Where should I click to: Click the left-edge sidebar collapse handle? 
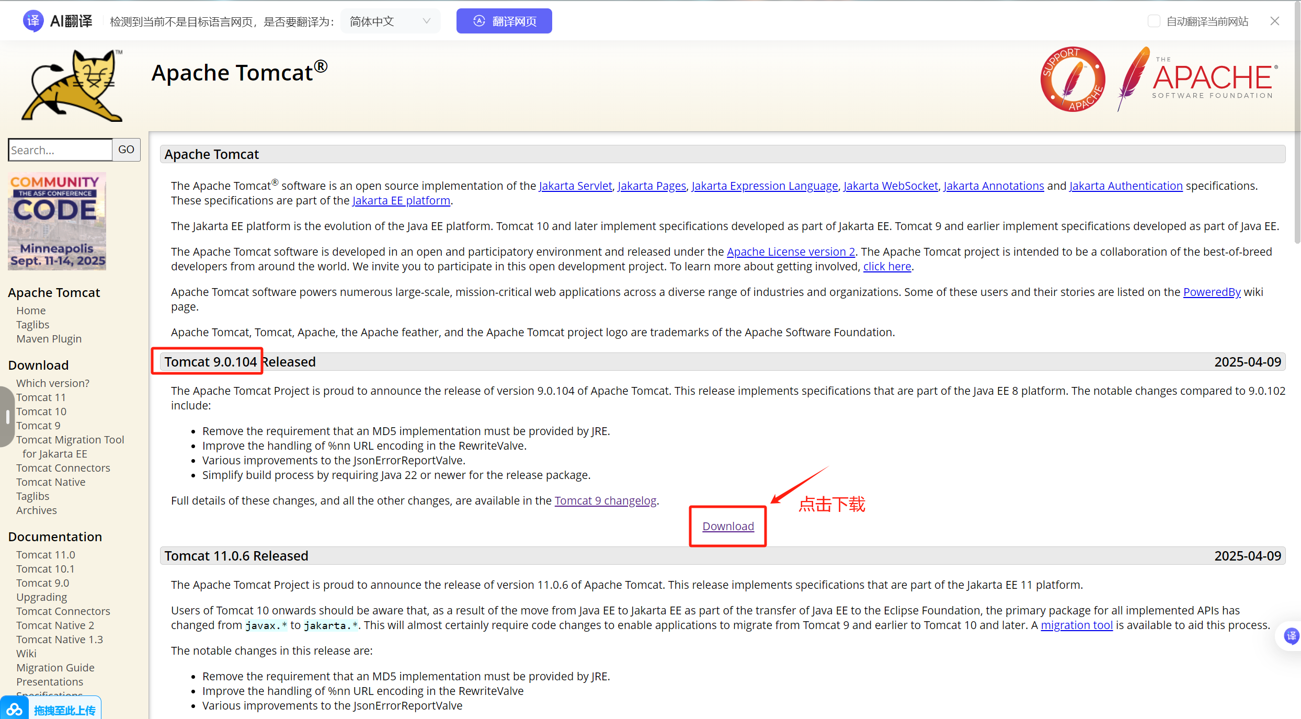pos(6,416)
